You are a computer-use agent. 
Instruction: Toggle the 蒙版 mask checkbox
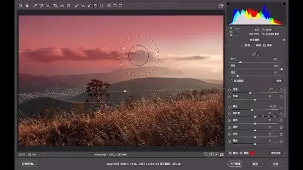tap(241, 153)
